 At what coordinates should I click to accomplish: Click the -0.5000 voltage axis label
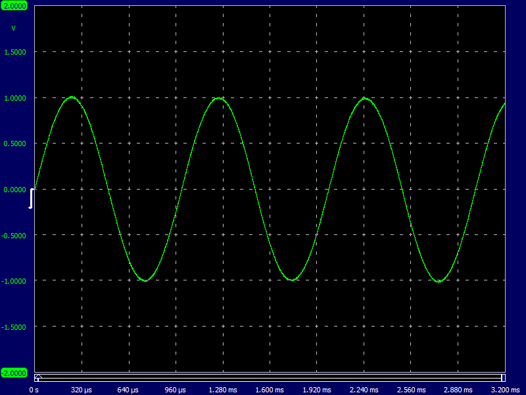tap(14, 236)
